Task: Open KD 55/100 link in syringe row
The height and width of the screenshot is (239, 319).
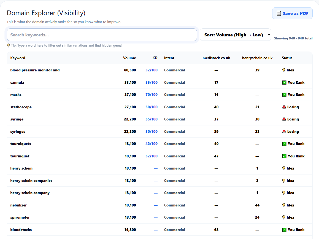Action: click(x=151, y=119)
